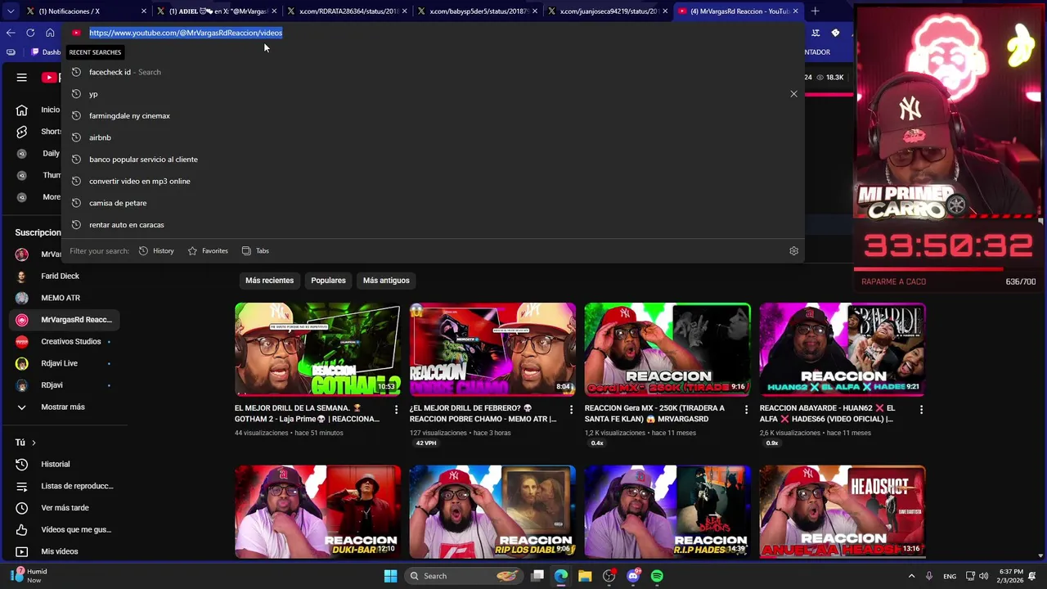The height and width of the screenshot is (589, 1047).
Task: Switch to x.com/babysp5der5 status tab
Action: point(477,11)
